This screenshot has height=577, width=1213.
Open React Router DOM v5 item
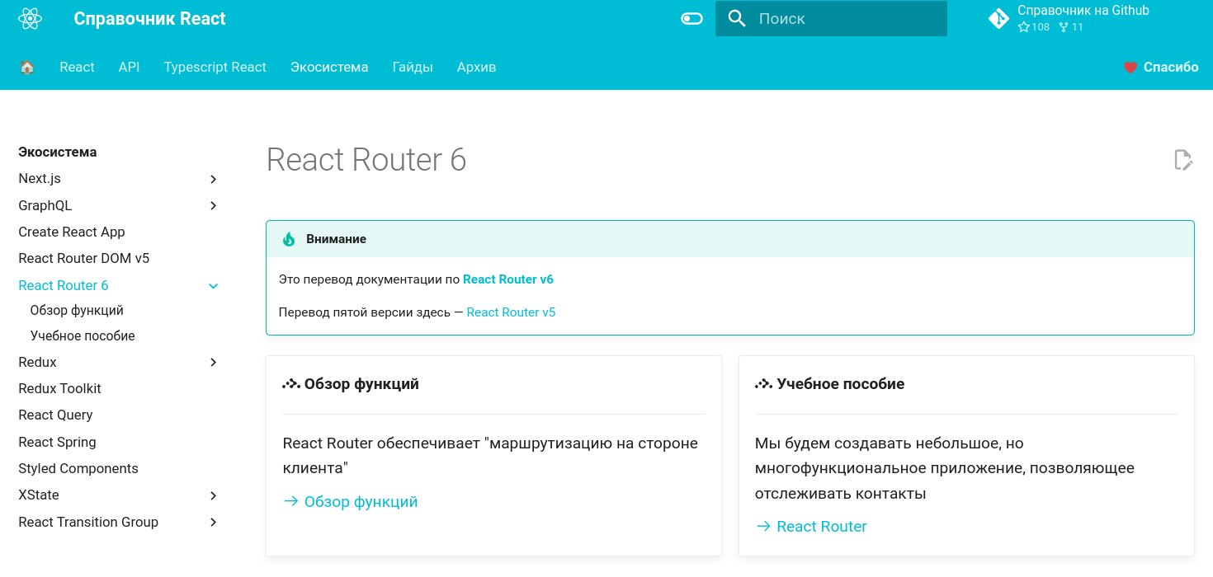click(x=84, y=258)
